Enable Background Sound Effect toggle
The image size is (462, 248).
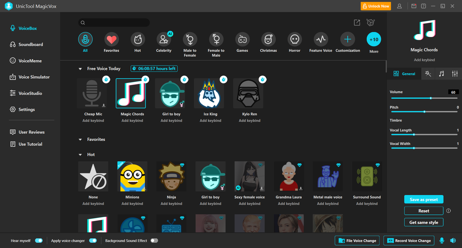[154, 241]
